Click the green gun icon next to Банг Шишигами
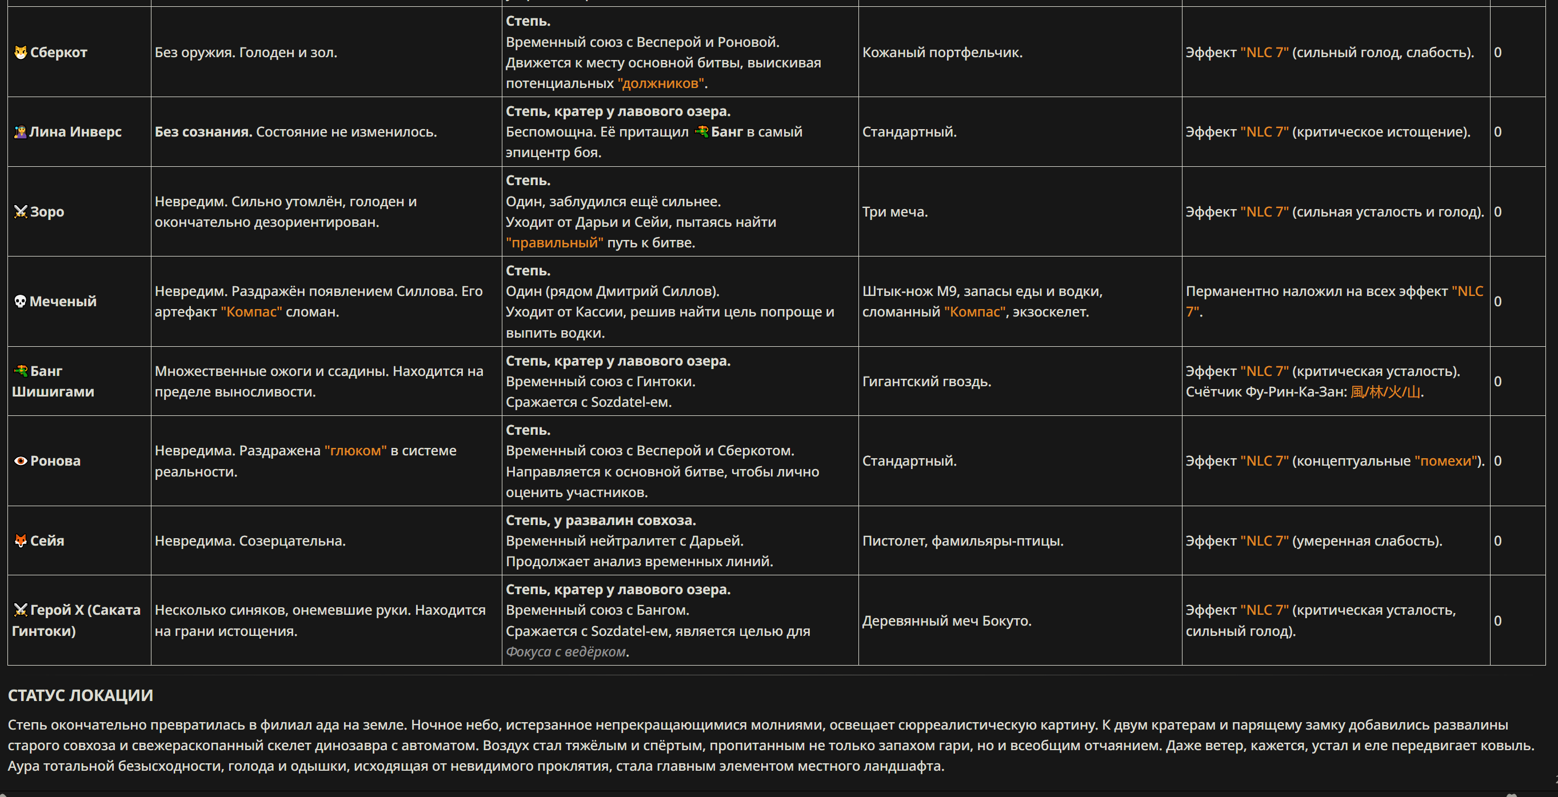Viewport: 1558px width, 797px height. 21,371
